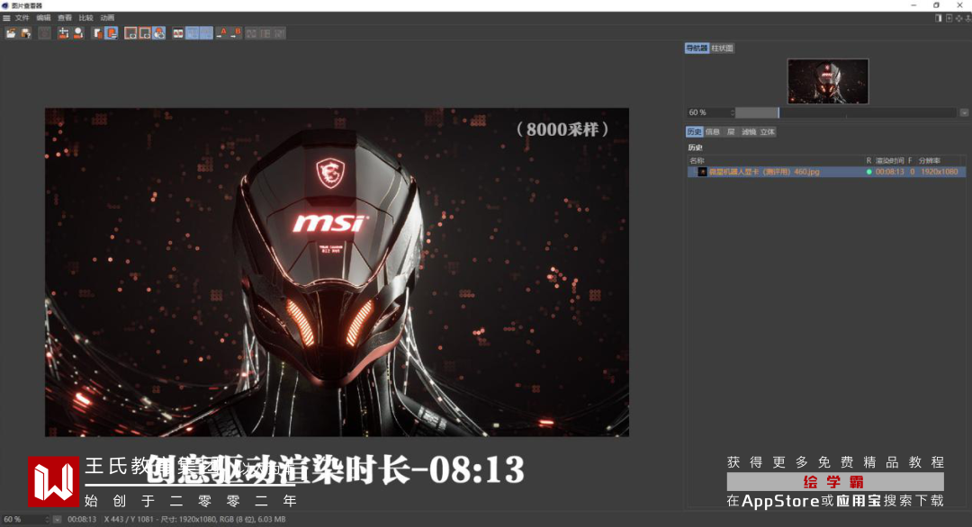Click the greyed Stop rendering icon
972x527 pixels.
pos(45,33)
